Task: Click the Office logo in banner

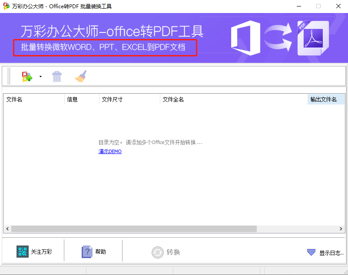Action: (x=245, y=38)
